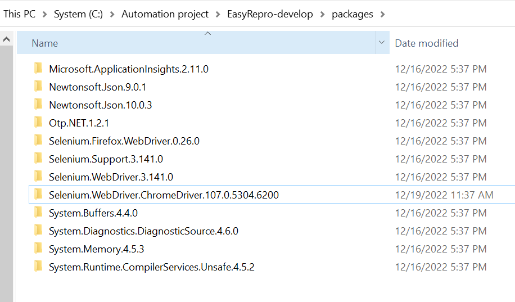Sort files by Date modified column

pos(426,43)
